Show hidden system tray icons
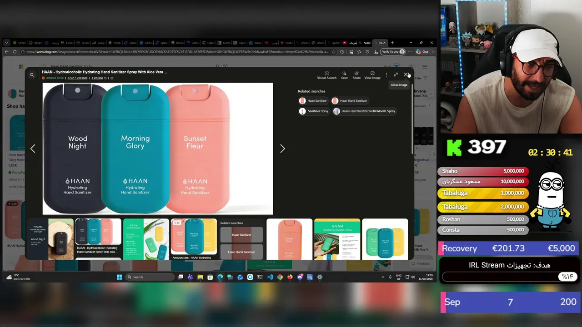This screenshot has width=582, height=327. 383,277
